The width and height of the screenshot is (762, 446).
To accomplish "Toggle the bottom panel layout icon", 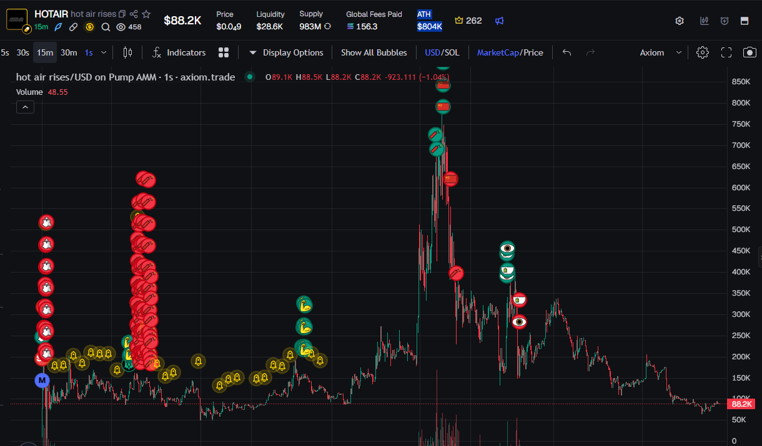I will [745, 21].
